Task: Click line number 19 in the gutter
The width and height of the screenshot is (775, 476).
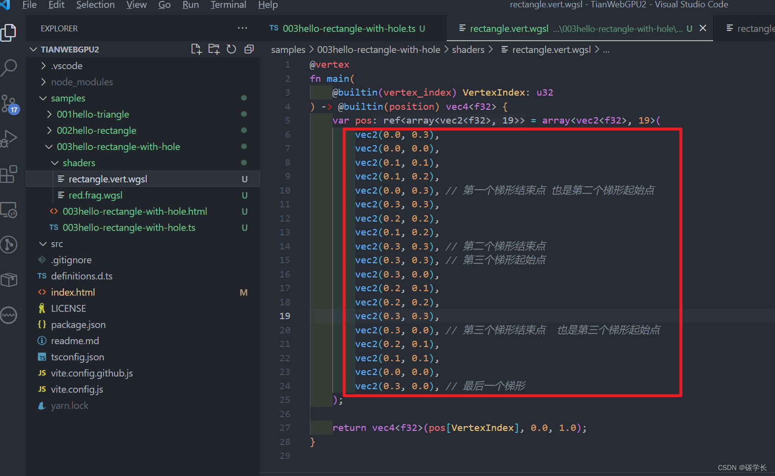Action: point(285,316)
